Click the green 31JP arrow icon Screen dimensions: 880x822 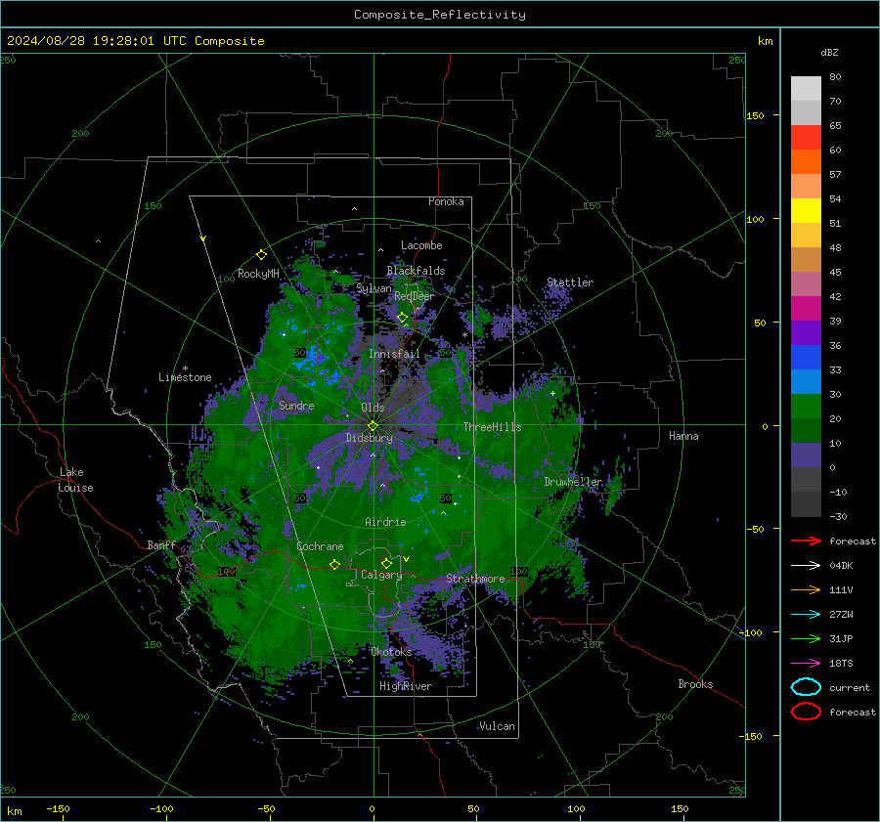click(806, 638)
